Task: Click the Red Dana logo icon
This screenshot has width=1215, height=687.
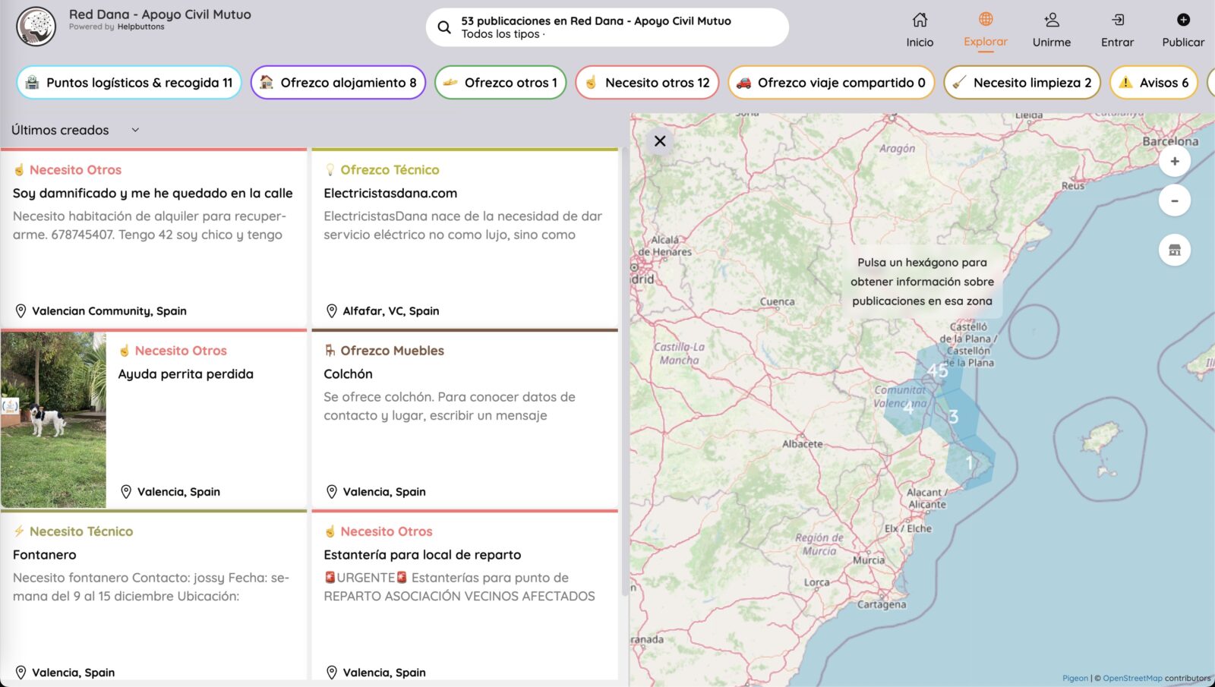Action: tap(36, 27)
